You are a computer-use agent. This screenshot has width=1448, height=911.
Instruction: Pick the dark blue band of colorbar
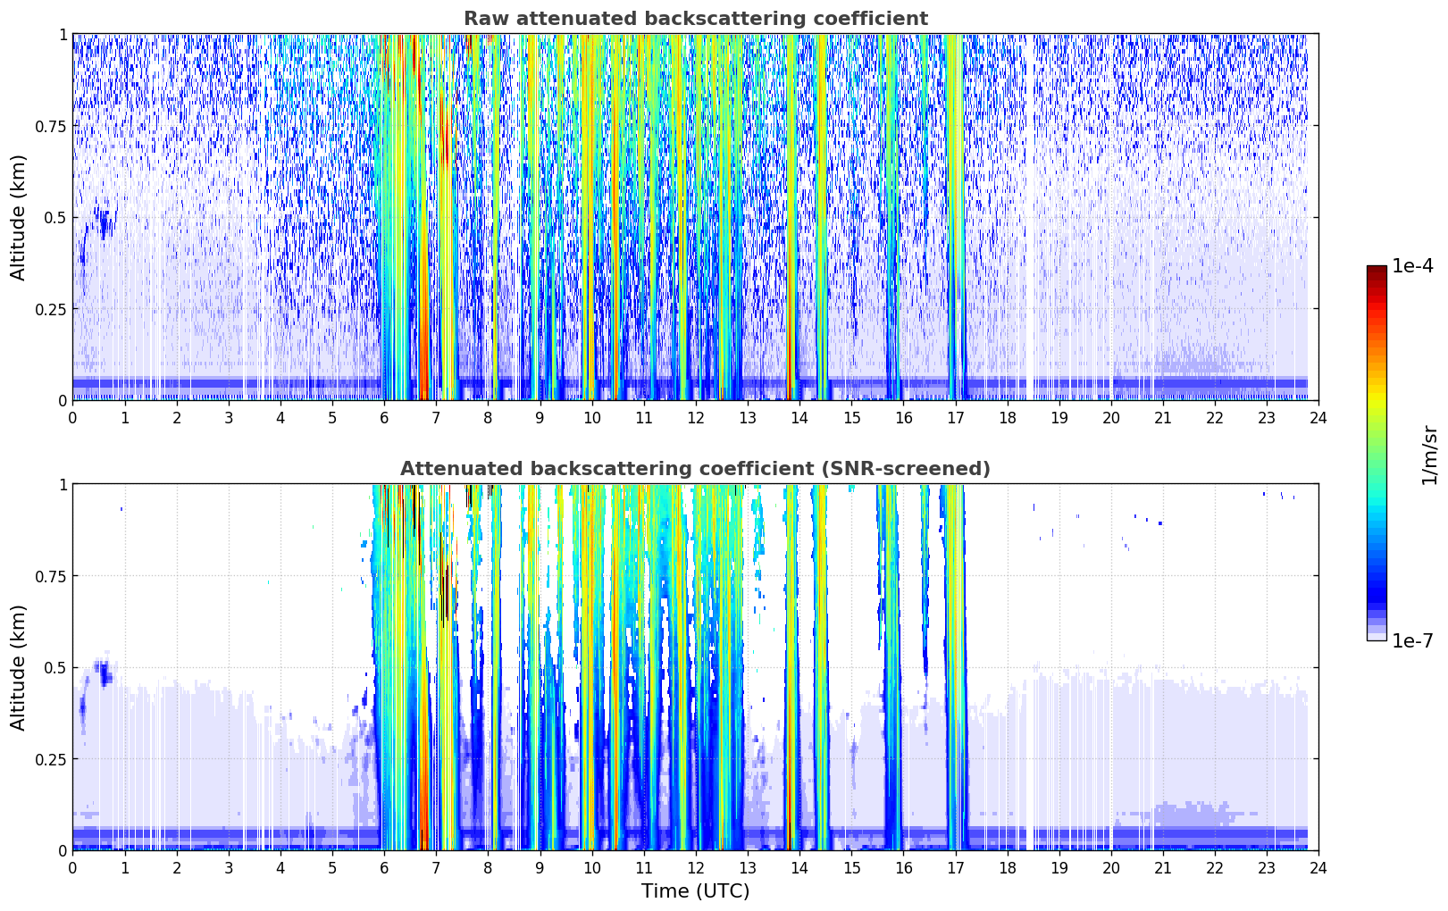click(1377, 589)
